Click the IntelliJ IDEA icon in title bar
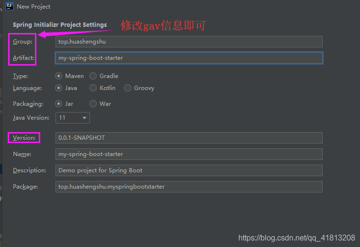Screen dimensions: 360x247 (x=10, y=6)
